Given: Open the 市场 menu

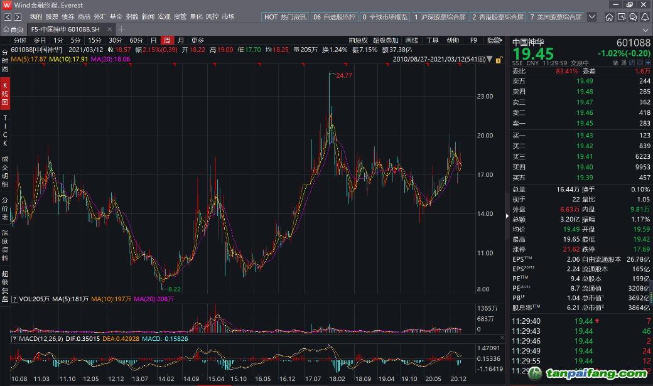Looking at the screenshot, I should (x=228, y=17).
